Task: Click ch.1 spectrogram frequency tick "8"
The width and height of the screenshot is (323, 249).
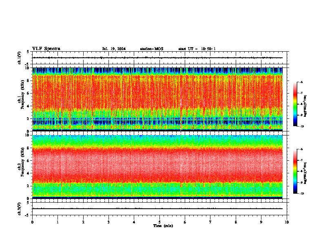Action: 29,81
